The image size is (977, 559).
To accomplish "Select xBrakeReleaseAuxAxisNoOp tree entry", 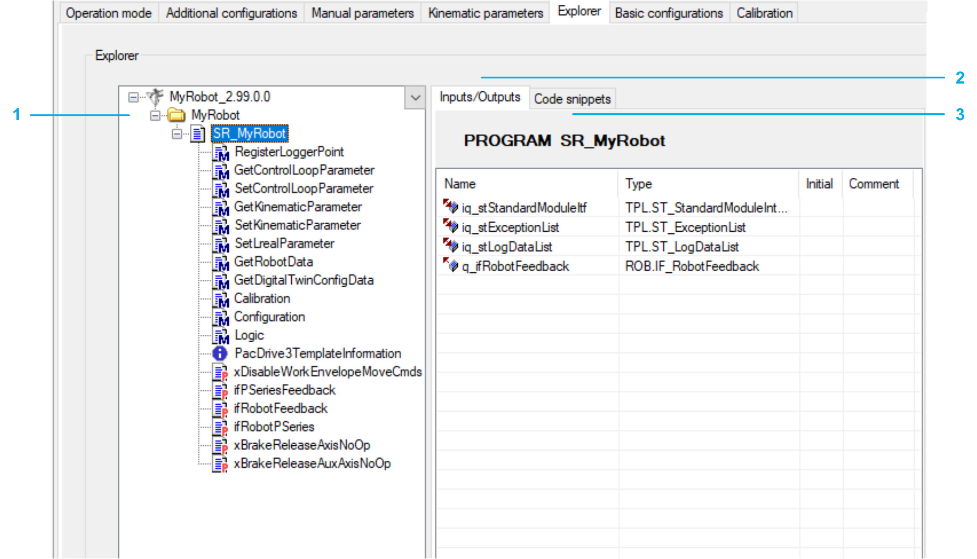I will (312, 463).
